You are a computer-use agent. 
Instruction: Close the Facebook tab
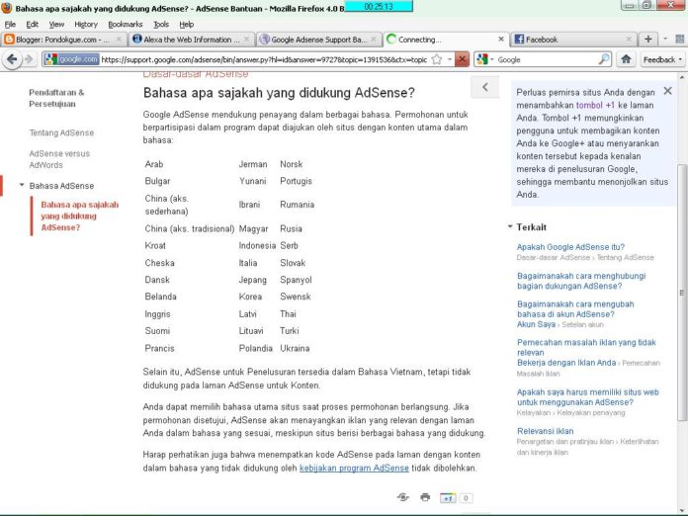(x=629, y=40)
